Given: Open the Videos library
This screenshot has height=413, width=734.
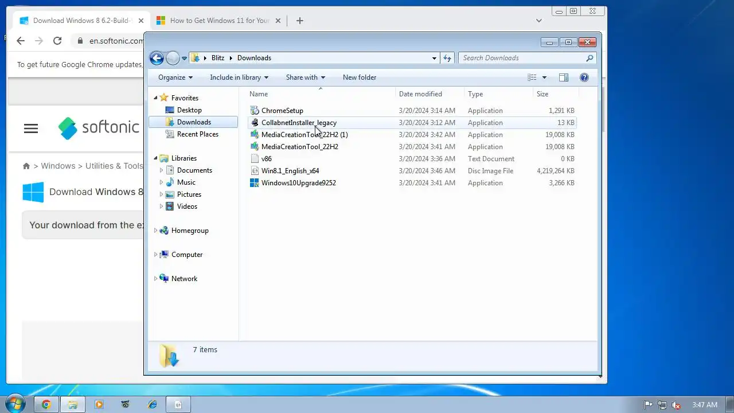Looking at the screenshot, I should 187,206.
